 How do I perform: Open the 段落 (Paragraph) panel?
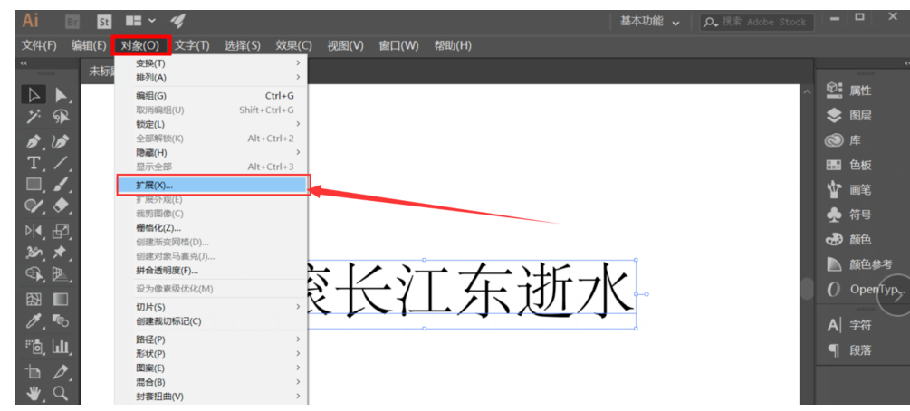point(849,350)
